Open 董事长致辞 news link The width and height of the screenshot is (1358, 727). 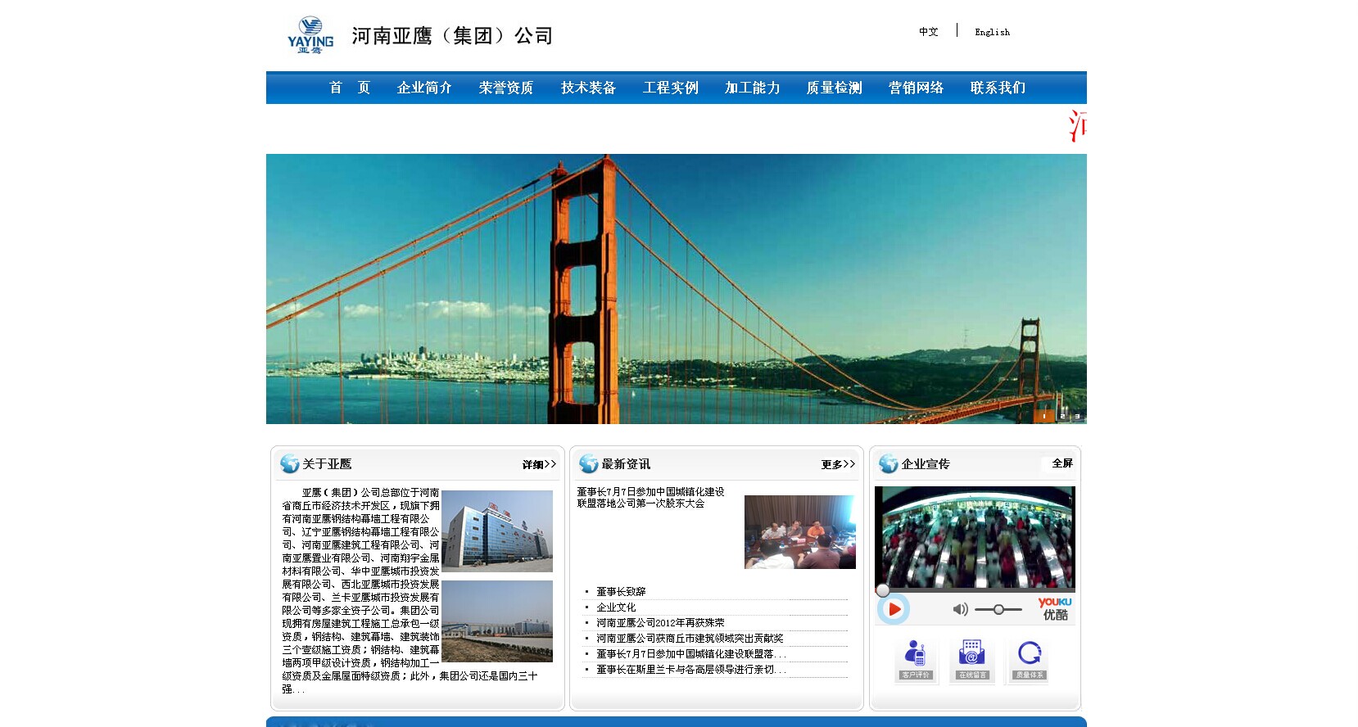[x=621, y=591]
